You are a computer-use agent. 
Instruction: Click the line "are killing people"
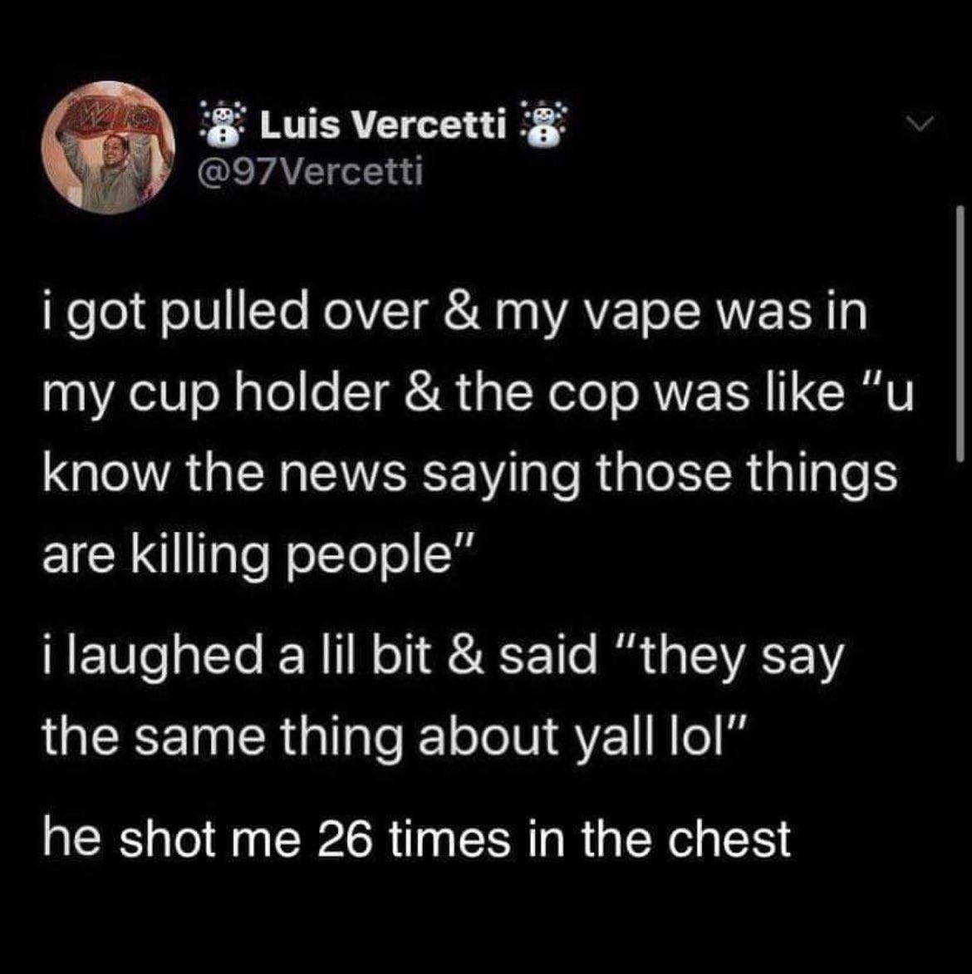259,554
